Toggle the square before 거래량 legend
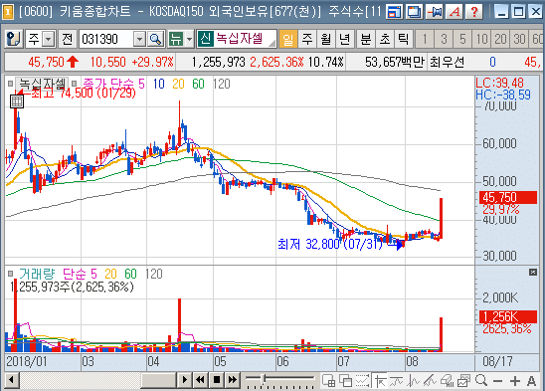 click(x=10, y=274)
